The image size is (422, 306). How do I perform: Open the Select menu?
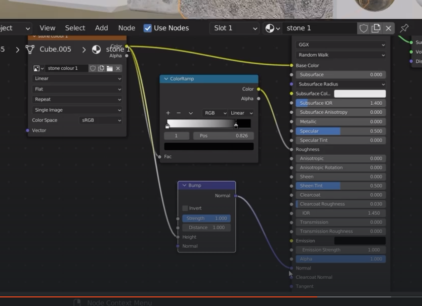[x=75, y=28]
